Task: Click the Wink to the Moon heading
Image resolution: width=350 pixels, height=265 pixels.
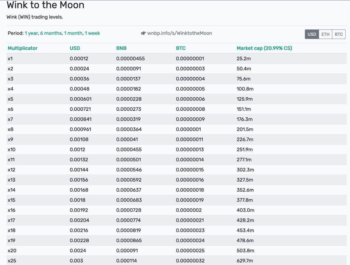Action: tap(45, 5)
